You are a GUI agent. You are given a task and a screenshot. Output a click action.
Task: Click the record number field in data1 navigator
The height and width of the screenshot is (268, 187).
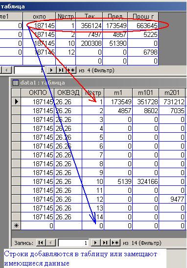point(73,243)
